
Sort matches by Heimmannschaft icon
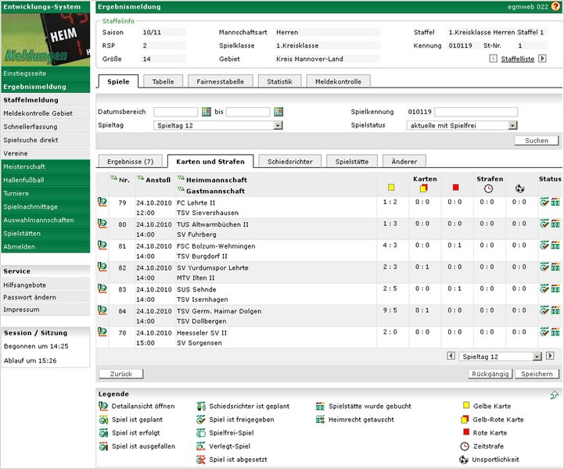coord(181,179)
